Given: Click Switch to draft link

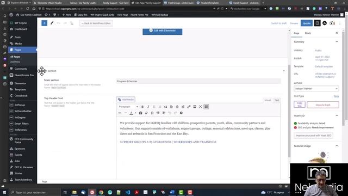Looking at the screenshot, I should click(x=279, y=23).
